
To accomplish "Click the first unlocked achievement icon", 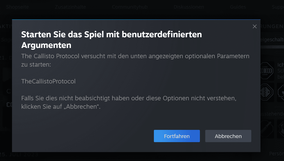I will click(x=267, y=71).
